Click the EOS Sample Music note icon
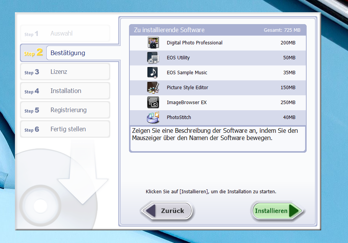 pyautogui.click(x=153, y=73)
